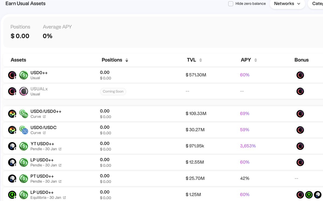Select the USD0++ Usual asset name
This screenshot has width=323, height=201.
click(x=39, y=73)
